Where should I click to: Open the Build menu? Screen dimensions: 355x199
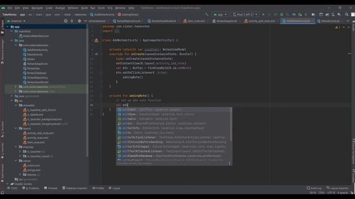coord(84,8)
